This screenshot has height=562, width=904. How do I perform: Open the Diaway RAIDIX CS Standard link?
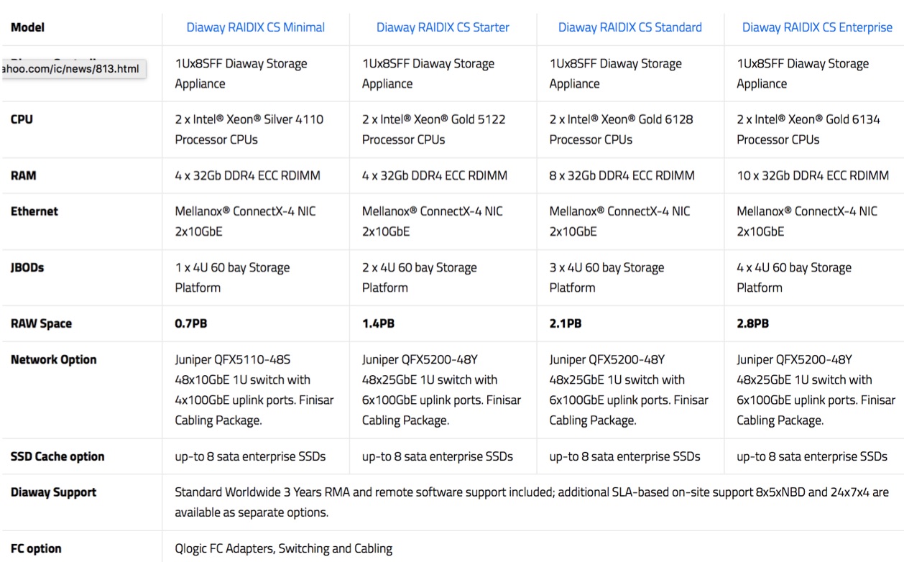(x=630, y=27)
